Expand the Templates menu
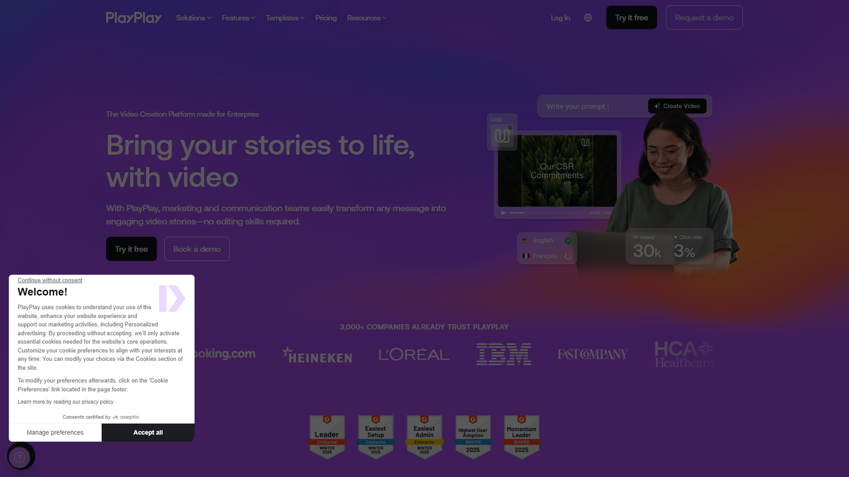 click(285, 18)
